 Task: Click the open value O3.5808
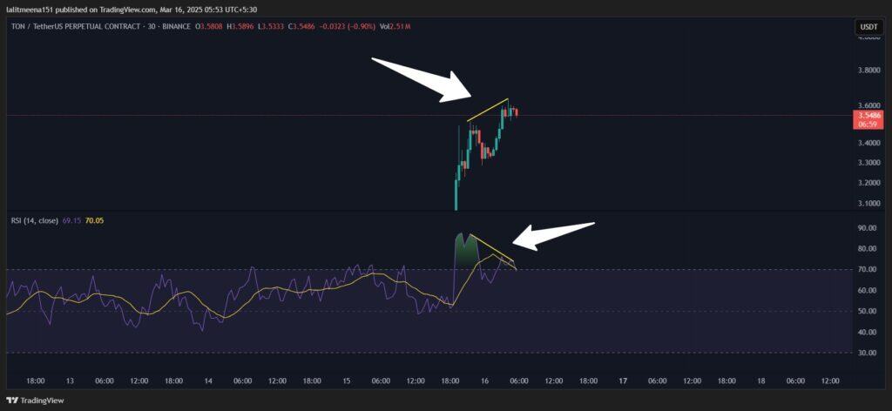point(209,27)
